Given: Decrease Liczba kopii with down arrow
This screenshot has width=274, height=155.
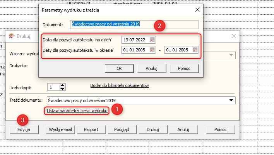Looking at the screenshot, I should (62, 89).
